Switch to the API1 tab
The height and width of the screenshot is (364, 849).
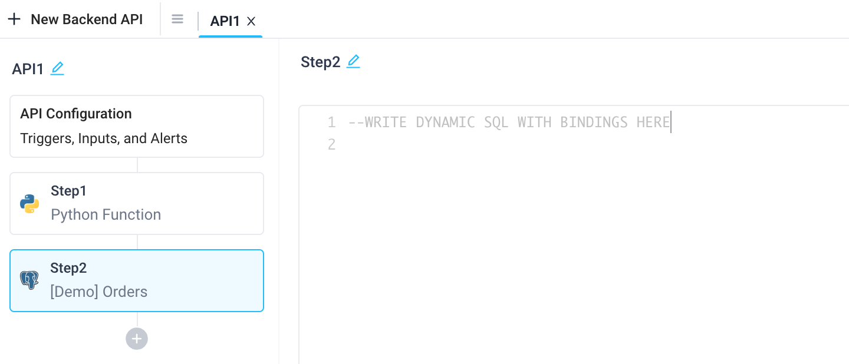pos(225,21)
